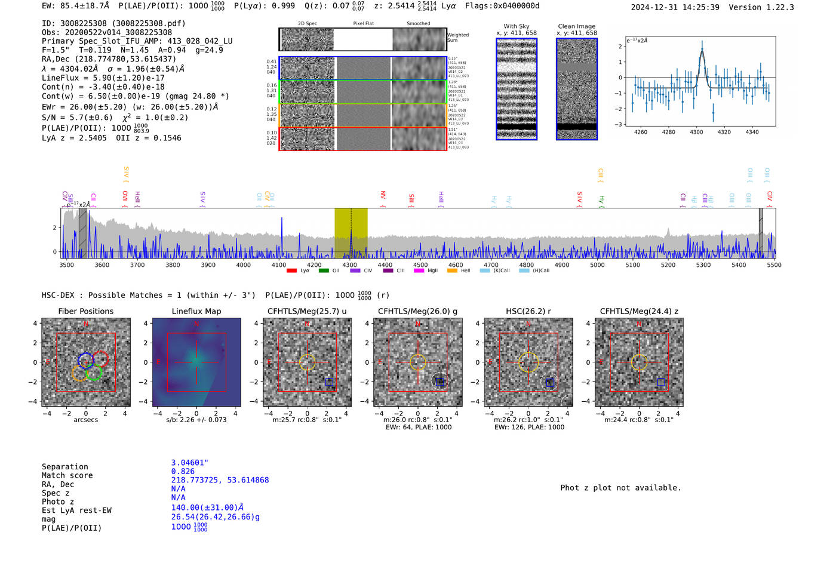Click the ID: 3008225308 header text

pos(113,23)
